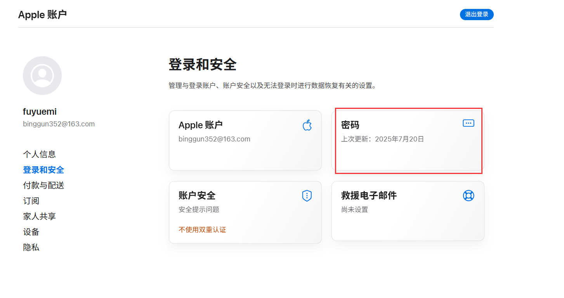Click the 尚未设置 status text
Screen dimensions: 564x298
[354, 210]
